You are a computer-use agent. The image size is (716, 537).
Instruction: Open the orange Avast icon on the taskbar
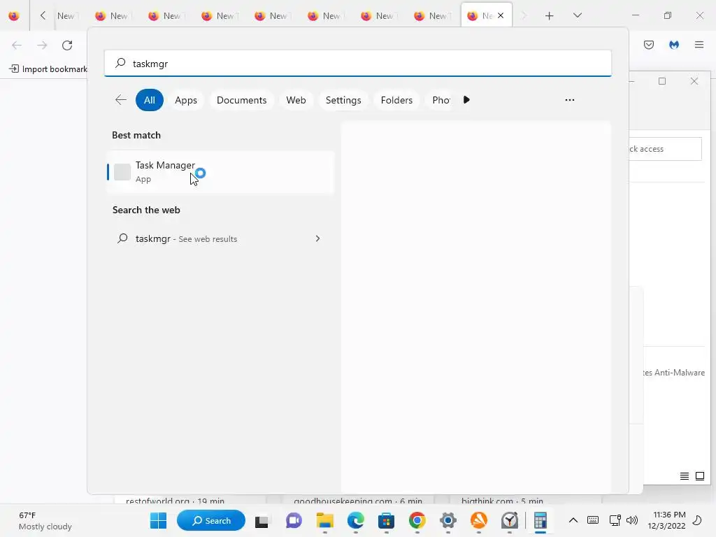pos(478,520)
